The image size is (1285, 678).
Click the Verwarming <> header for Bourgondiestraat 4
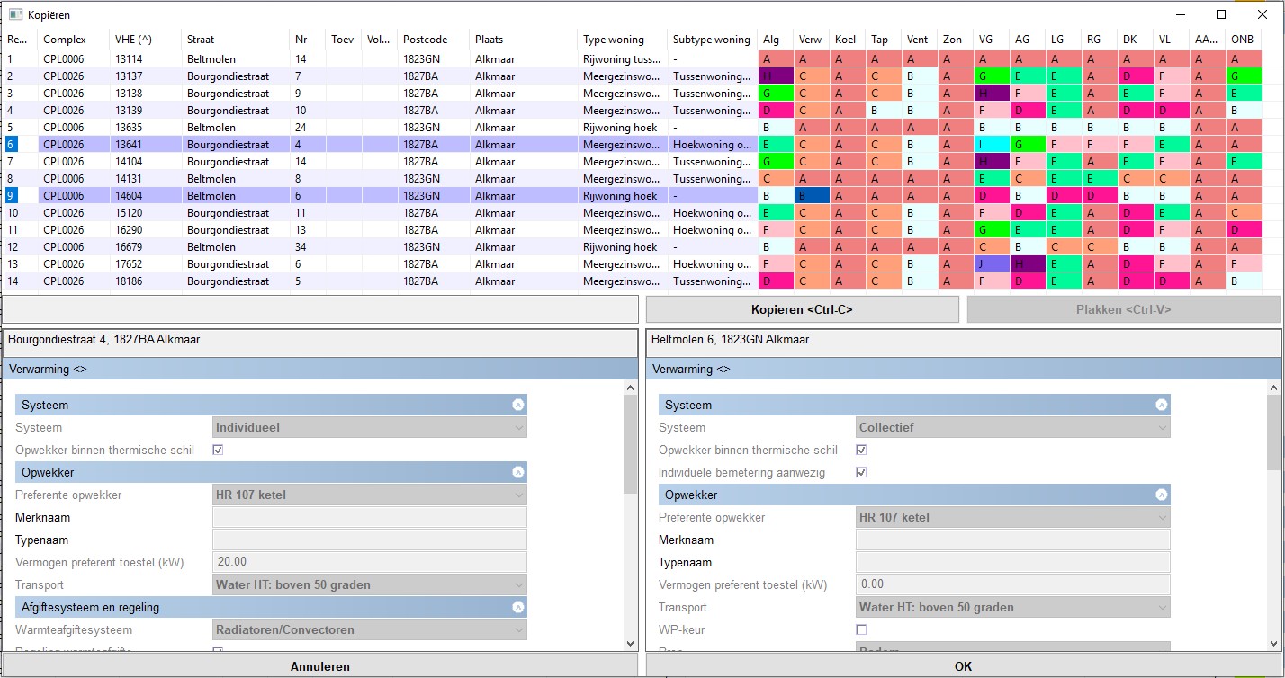pyautogui.click(x=320, y=369)
